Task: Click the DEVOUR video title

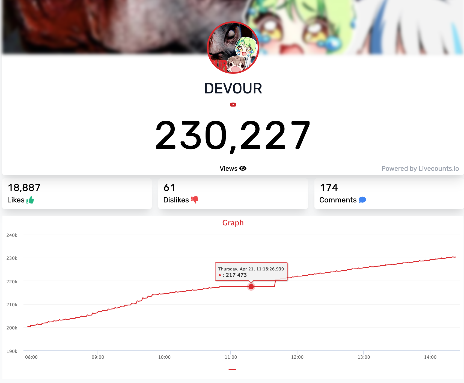Action: (233, 89)
